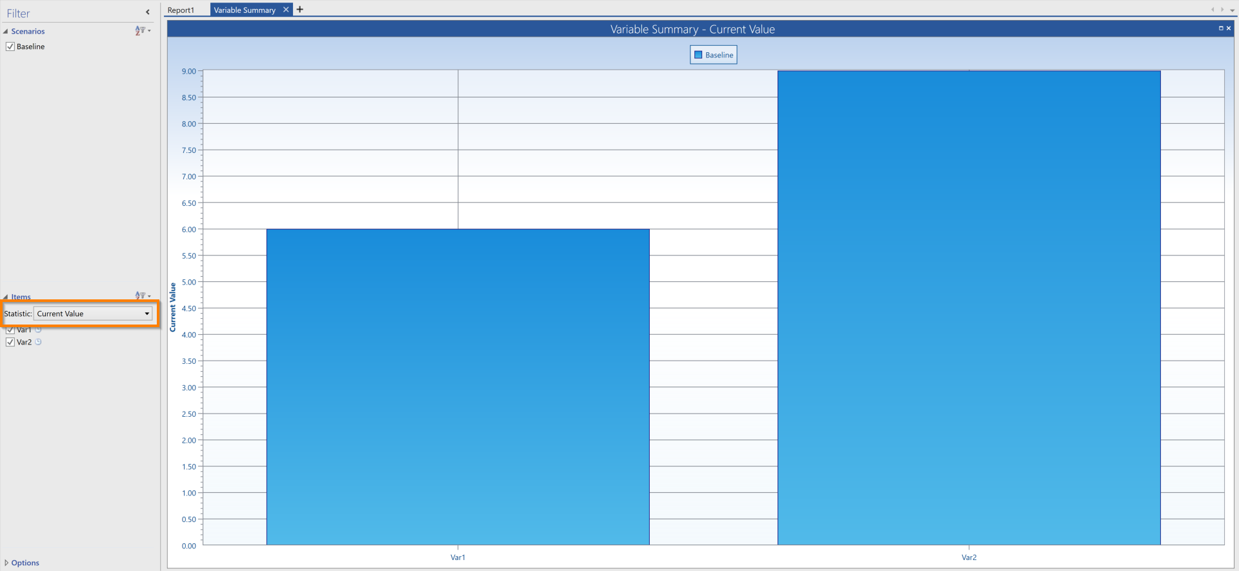Click the Var1 axis label
1239x571 pixels.
(458, 557)
